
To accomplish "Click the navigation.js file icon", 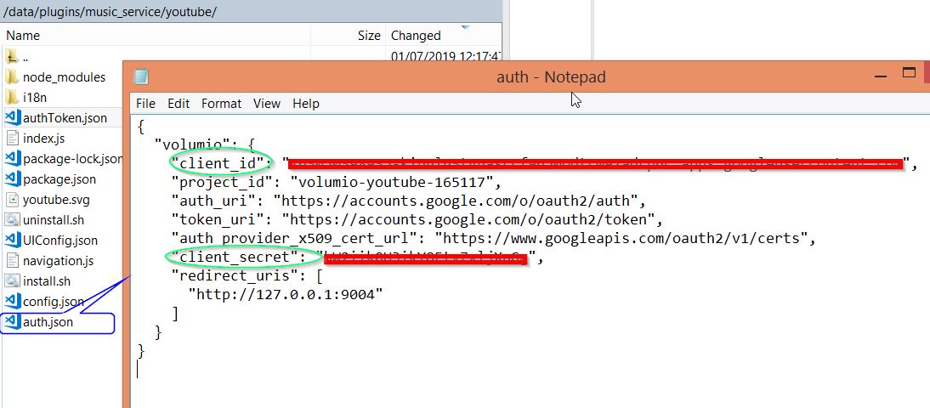I will coord(13,260).
